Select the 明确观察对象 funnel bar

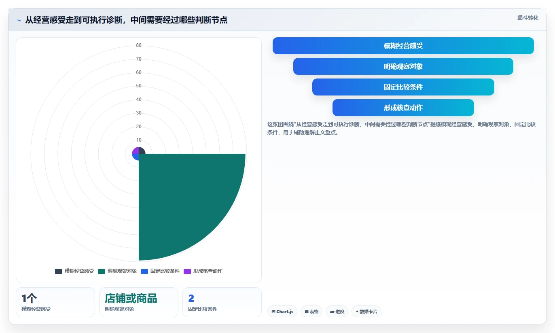click(x=403, y=66)
